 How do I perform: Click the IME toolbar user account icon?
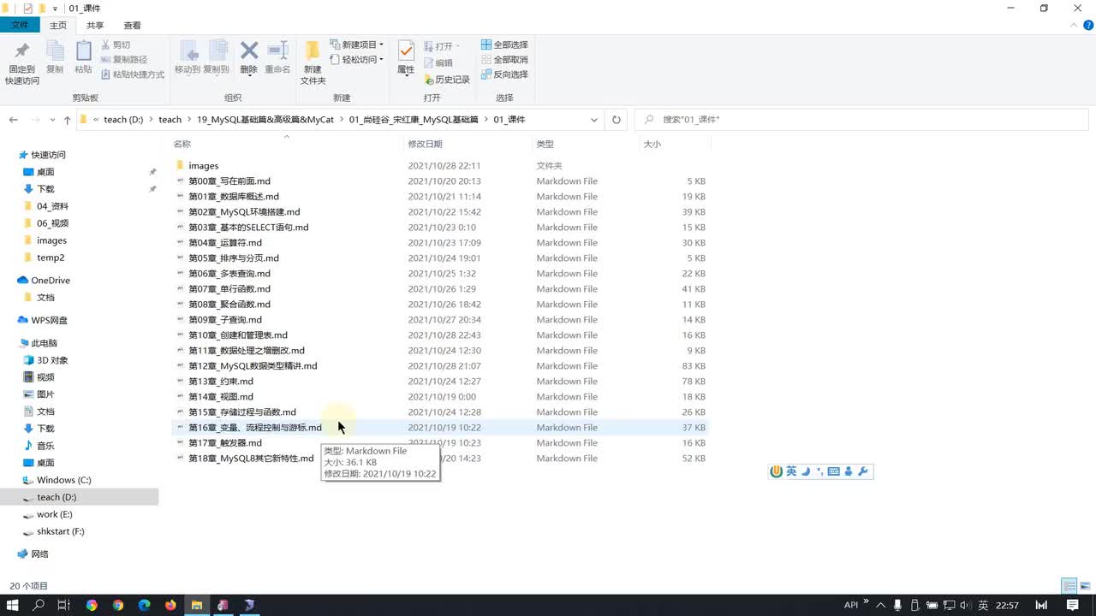tap(849, 471)
